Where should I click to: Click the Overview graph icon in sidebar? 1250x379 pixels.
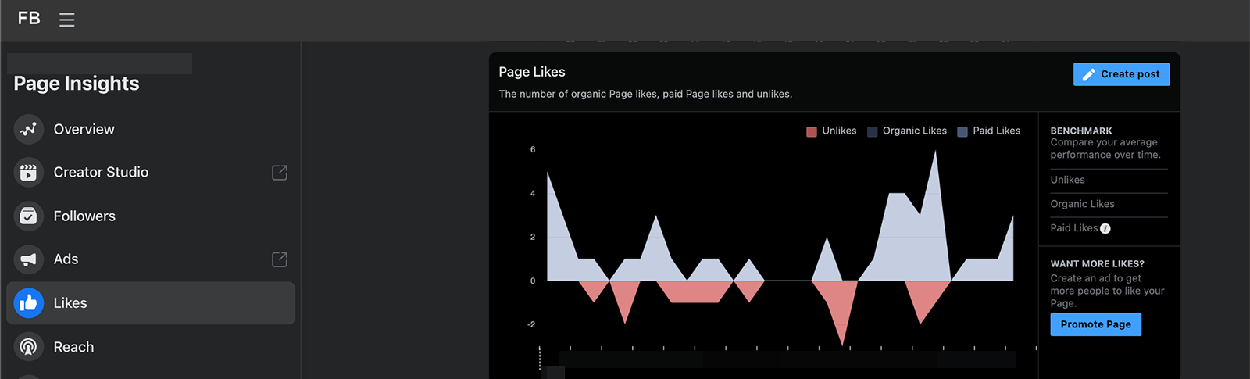28,129
